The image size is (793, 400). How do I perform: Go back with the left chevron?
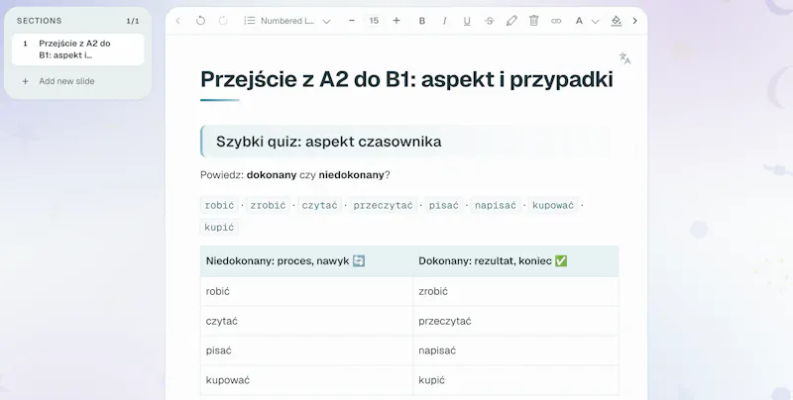pyautogui.click(x=178, y=21)
